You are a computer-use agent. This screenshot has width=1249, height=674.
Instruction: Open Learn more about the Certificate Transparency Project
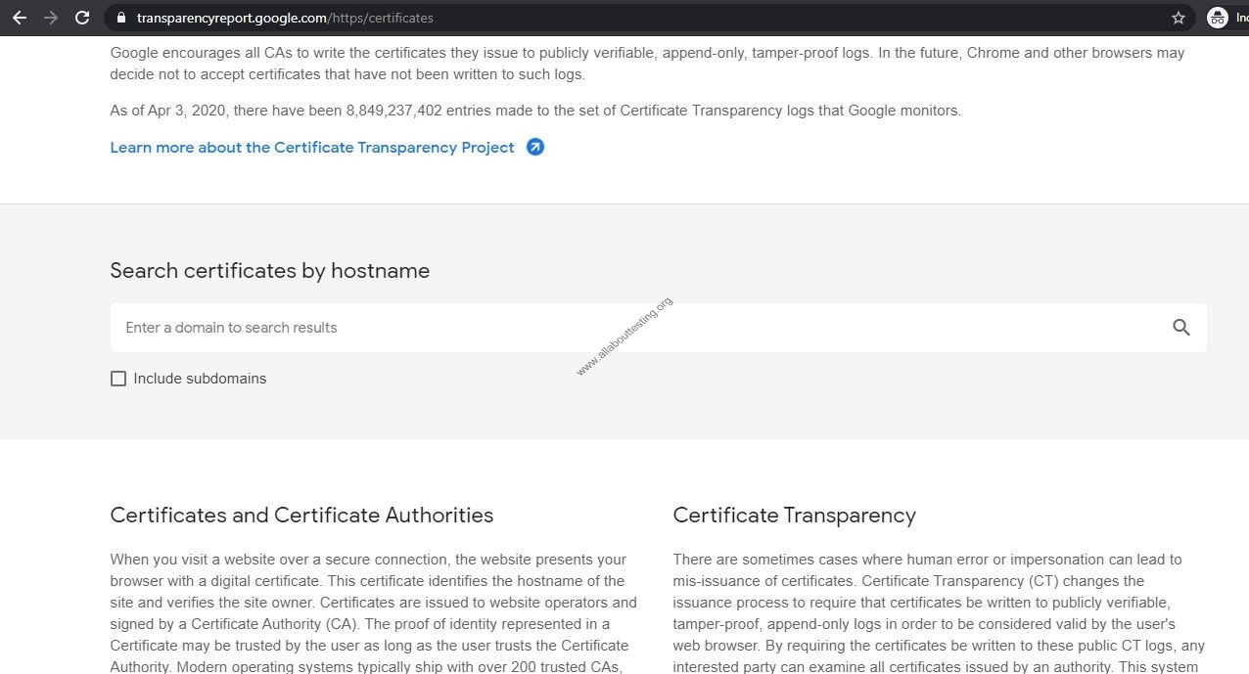[x=311, y=147]
